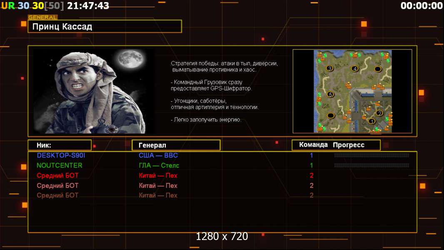
Task: Pick the empty start oval beside marker 4
Action: (x=378, y=69)
